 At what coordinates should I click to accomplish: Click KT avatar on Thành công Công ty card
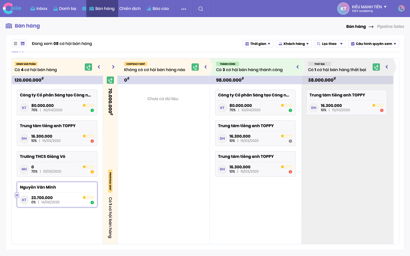pos(222,108)
